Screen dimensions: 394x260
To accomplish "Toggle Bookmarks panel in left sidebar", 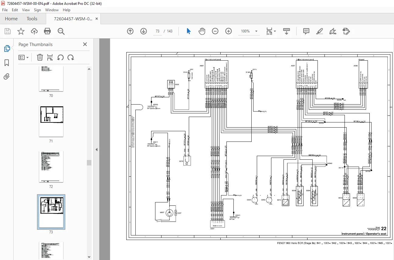I will (7, 63).
